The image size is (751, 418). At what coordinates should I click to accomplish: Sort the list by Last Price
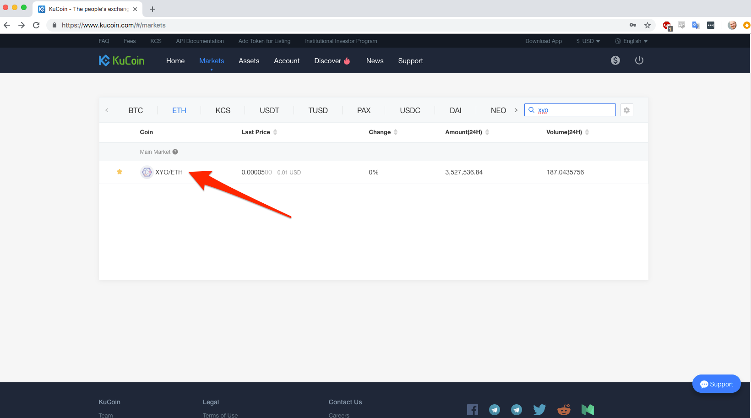tap(259, 132)
